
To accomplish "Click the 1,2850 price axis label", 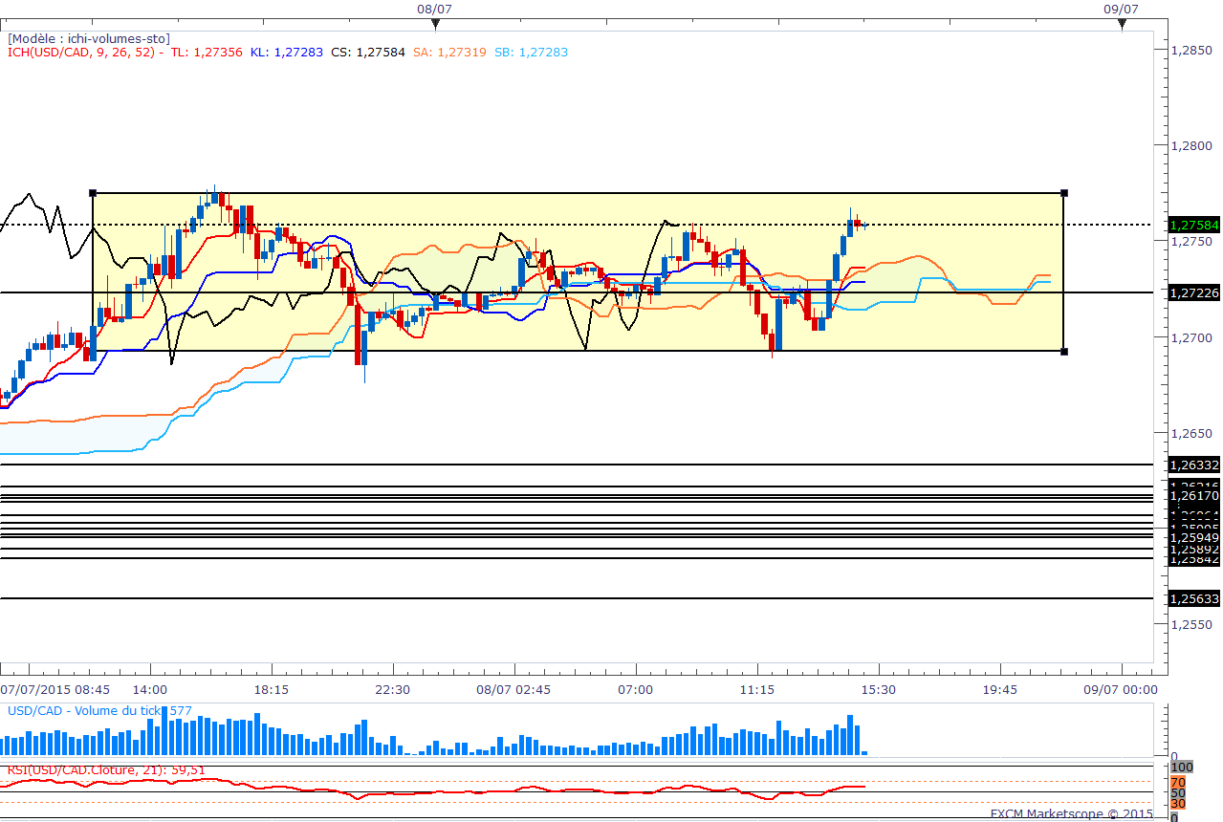I will coord(1191,51).
